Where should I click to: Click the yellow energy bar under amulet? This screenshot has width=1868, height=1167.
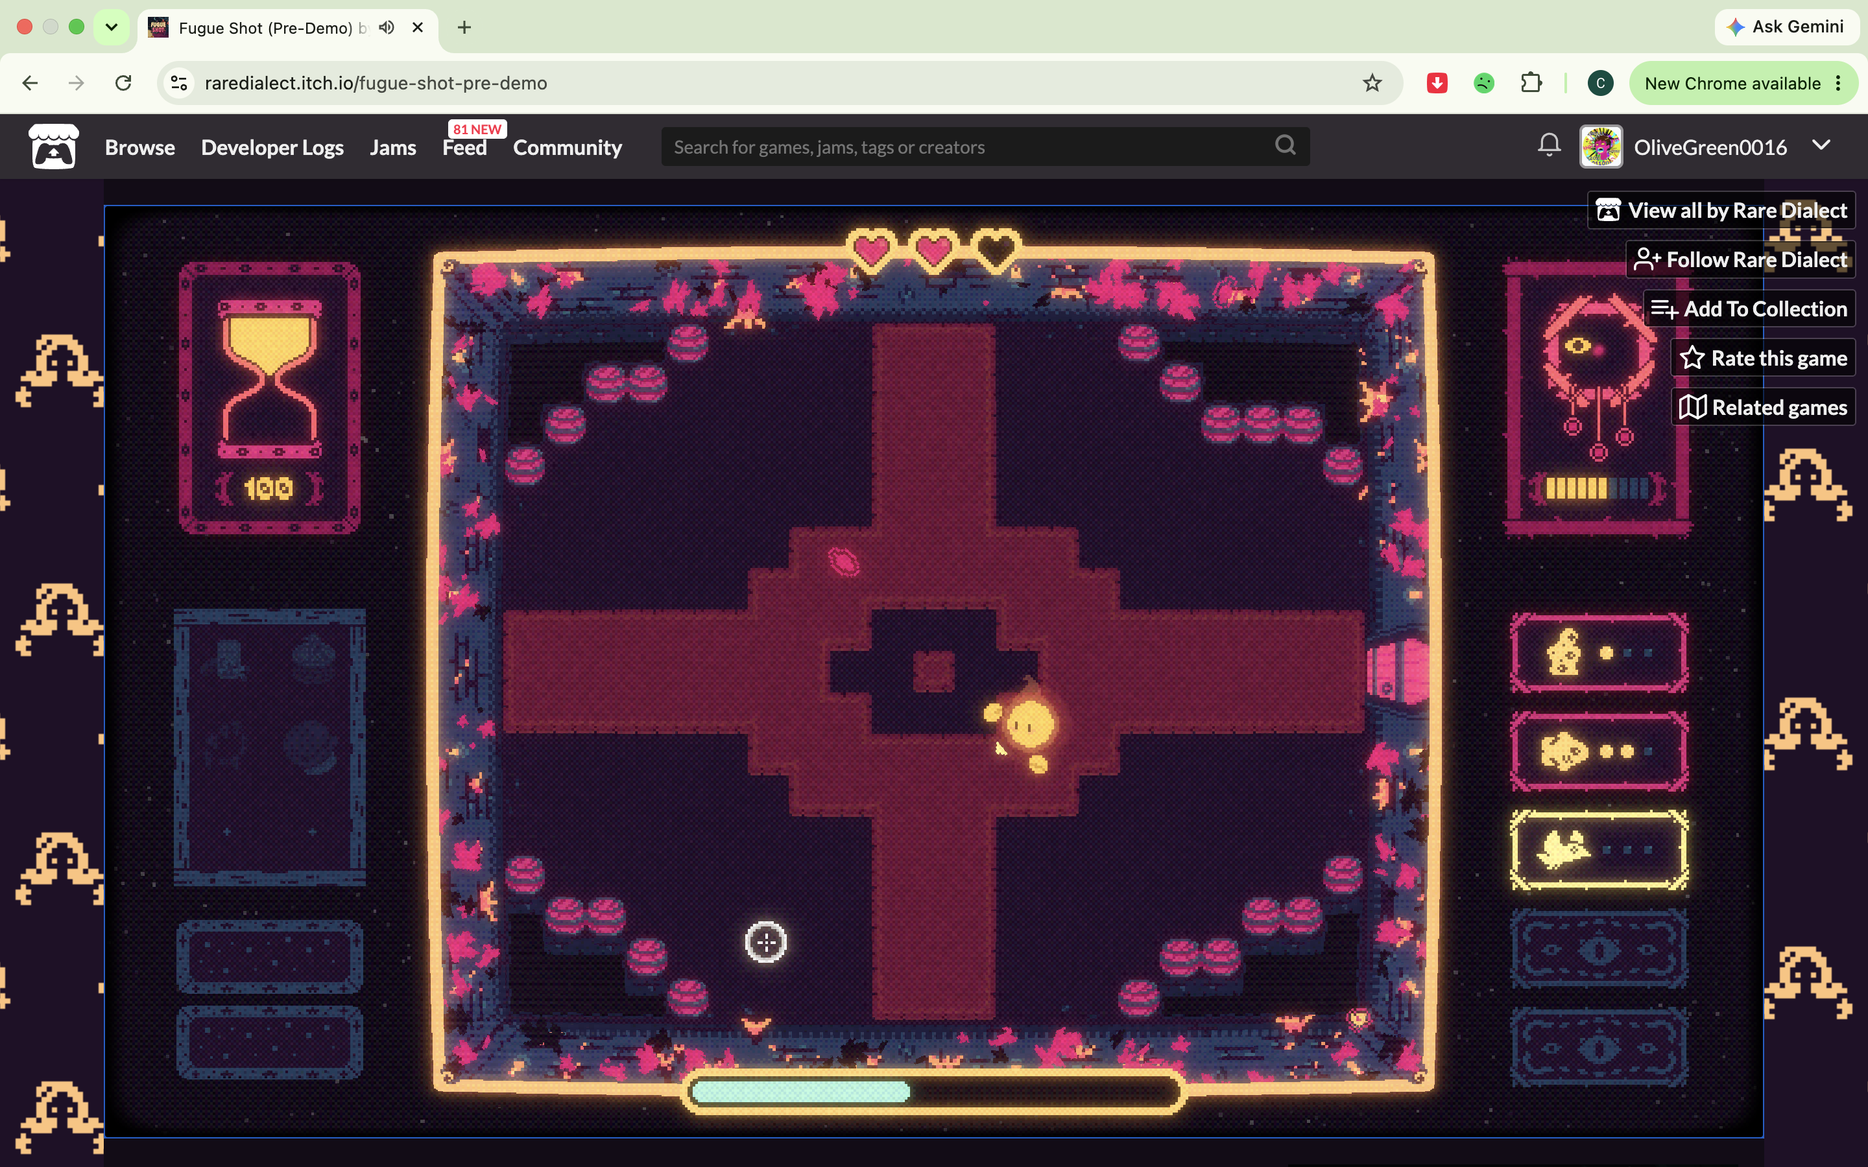point(1598,488)
